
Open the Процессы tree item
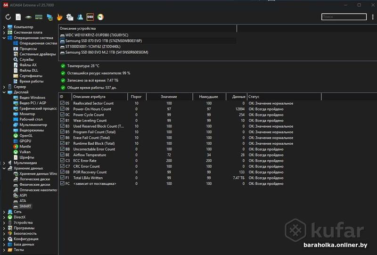click(28, 49)
